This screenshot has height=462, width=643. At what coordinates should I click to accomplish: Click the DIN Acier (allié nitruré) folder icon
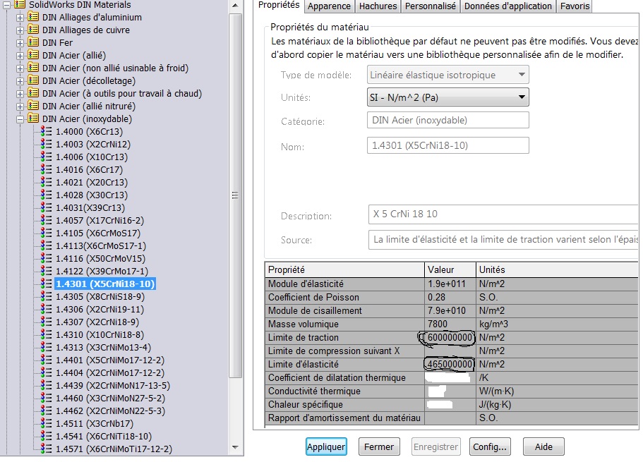[x=33, y=107]
